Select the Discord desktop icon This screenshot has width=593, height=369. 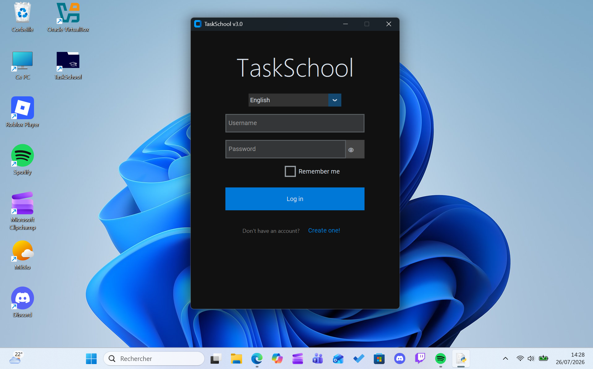(x=22, y=303)
